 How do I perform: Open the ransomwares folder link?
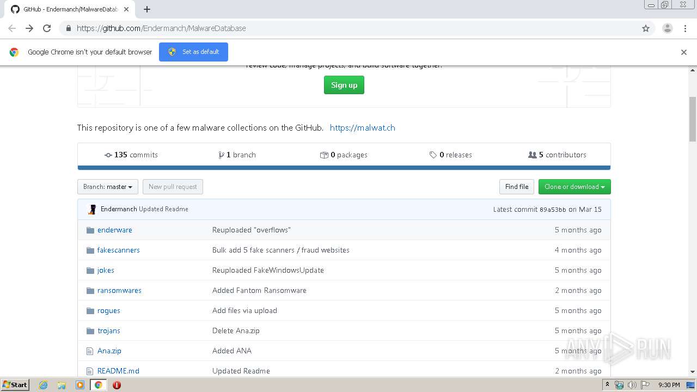click(119, 291)
